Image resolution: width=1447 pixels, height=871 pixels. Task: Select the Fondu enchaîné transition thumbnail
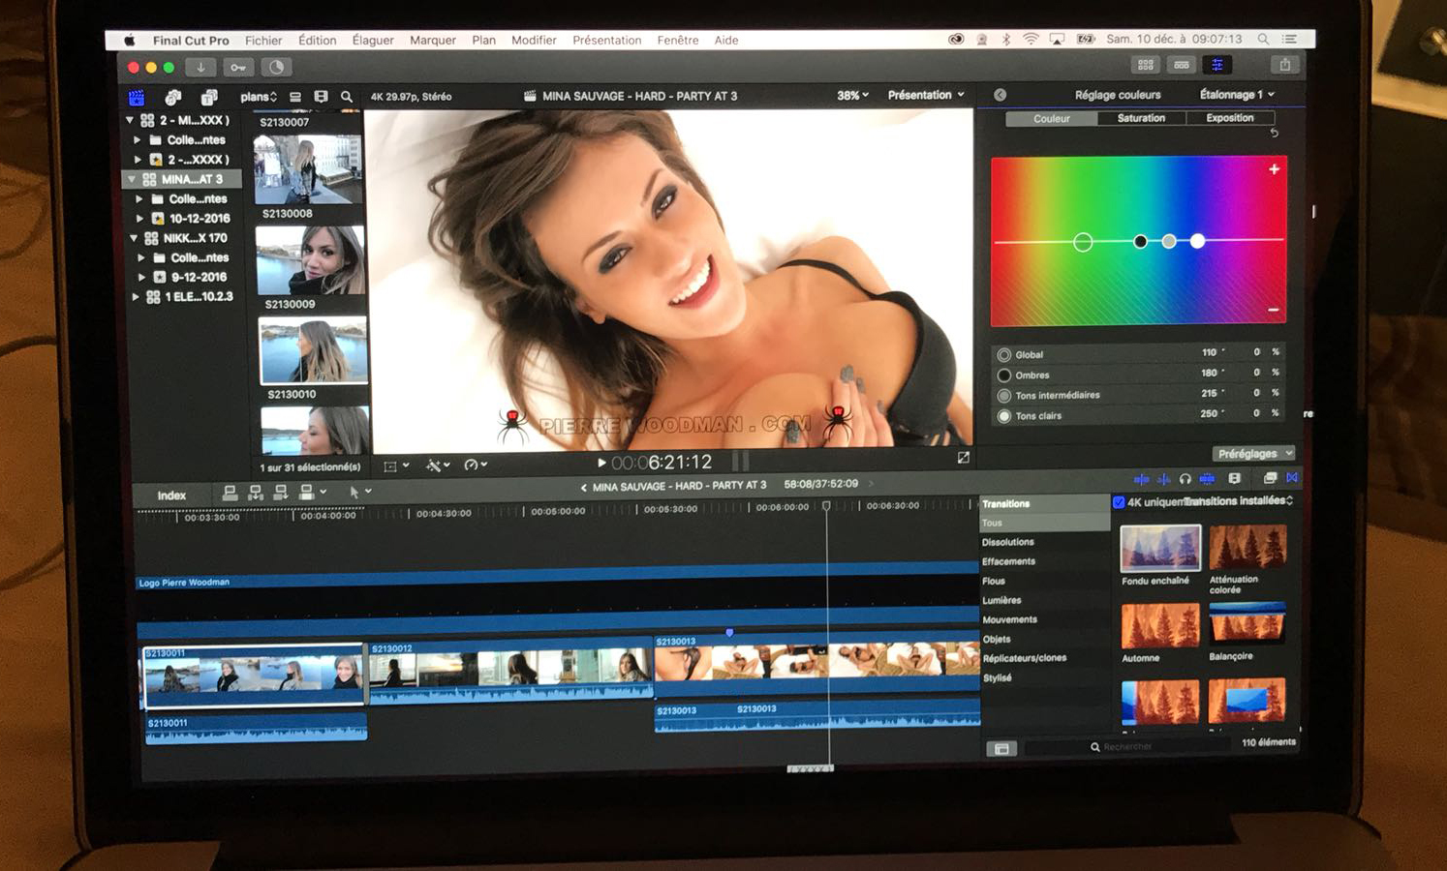[x=1159, y=548]
